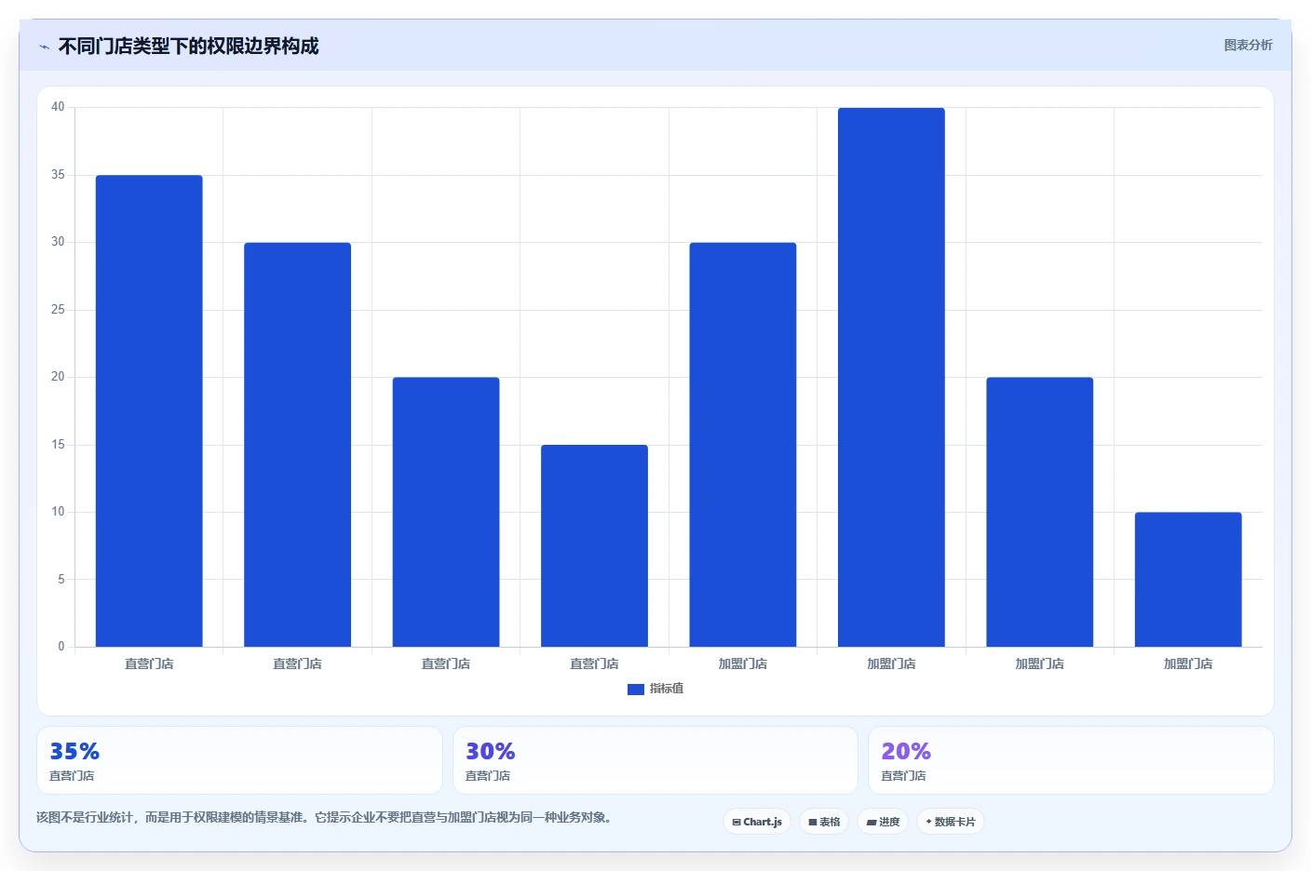Screen dimensions: 1311x871
Task: Click the lightning icon beside the chart title
Action: tap(44, 47)
